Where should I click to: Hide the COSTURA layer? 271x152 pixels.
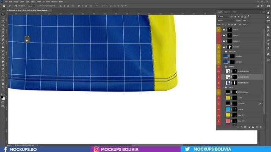click(x=218, y=104)
